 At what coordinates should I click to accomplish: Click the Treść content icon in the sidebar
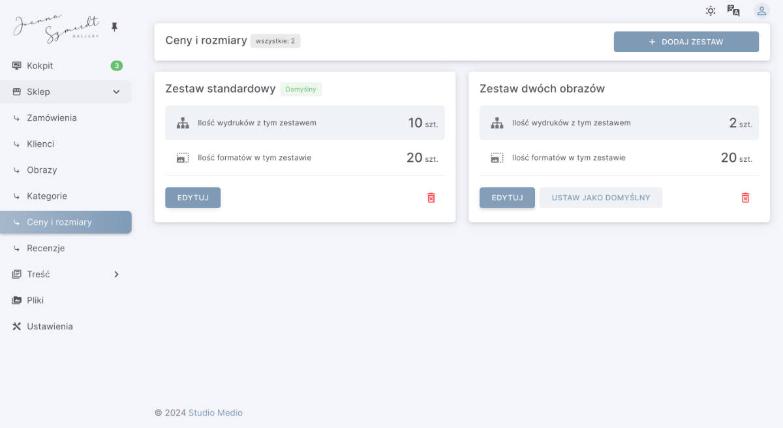[17, 275]
